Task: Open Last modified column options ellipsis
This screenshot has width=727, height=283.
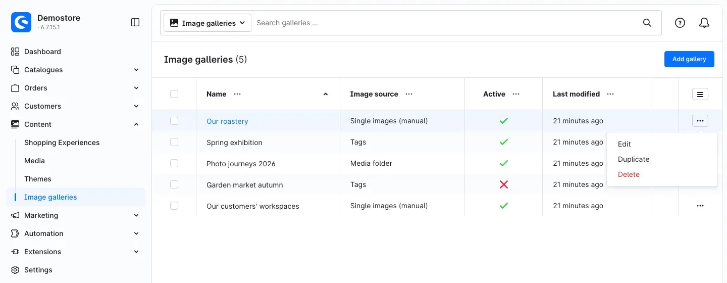Action: click(x=610, y=94)
